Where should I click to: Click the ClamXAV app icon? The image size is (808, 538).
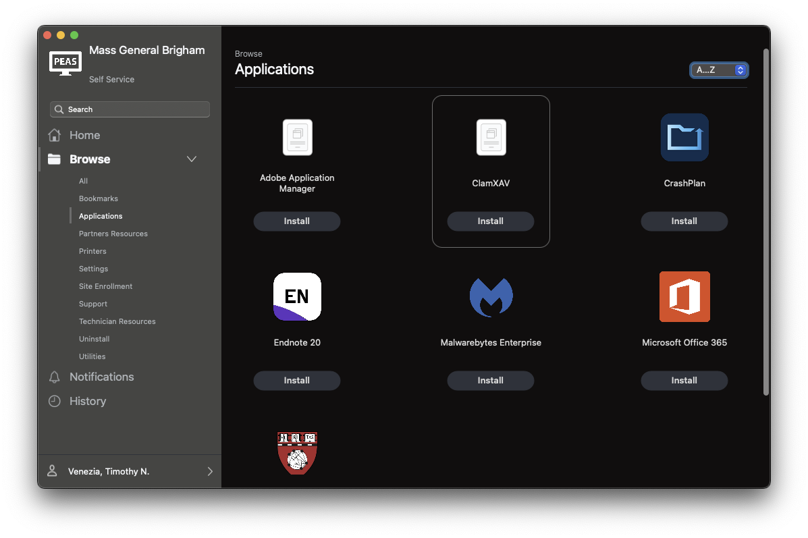click(491, 137)
